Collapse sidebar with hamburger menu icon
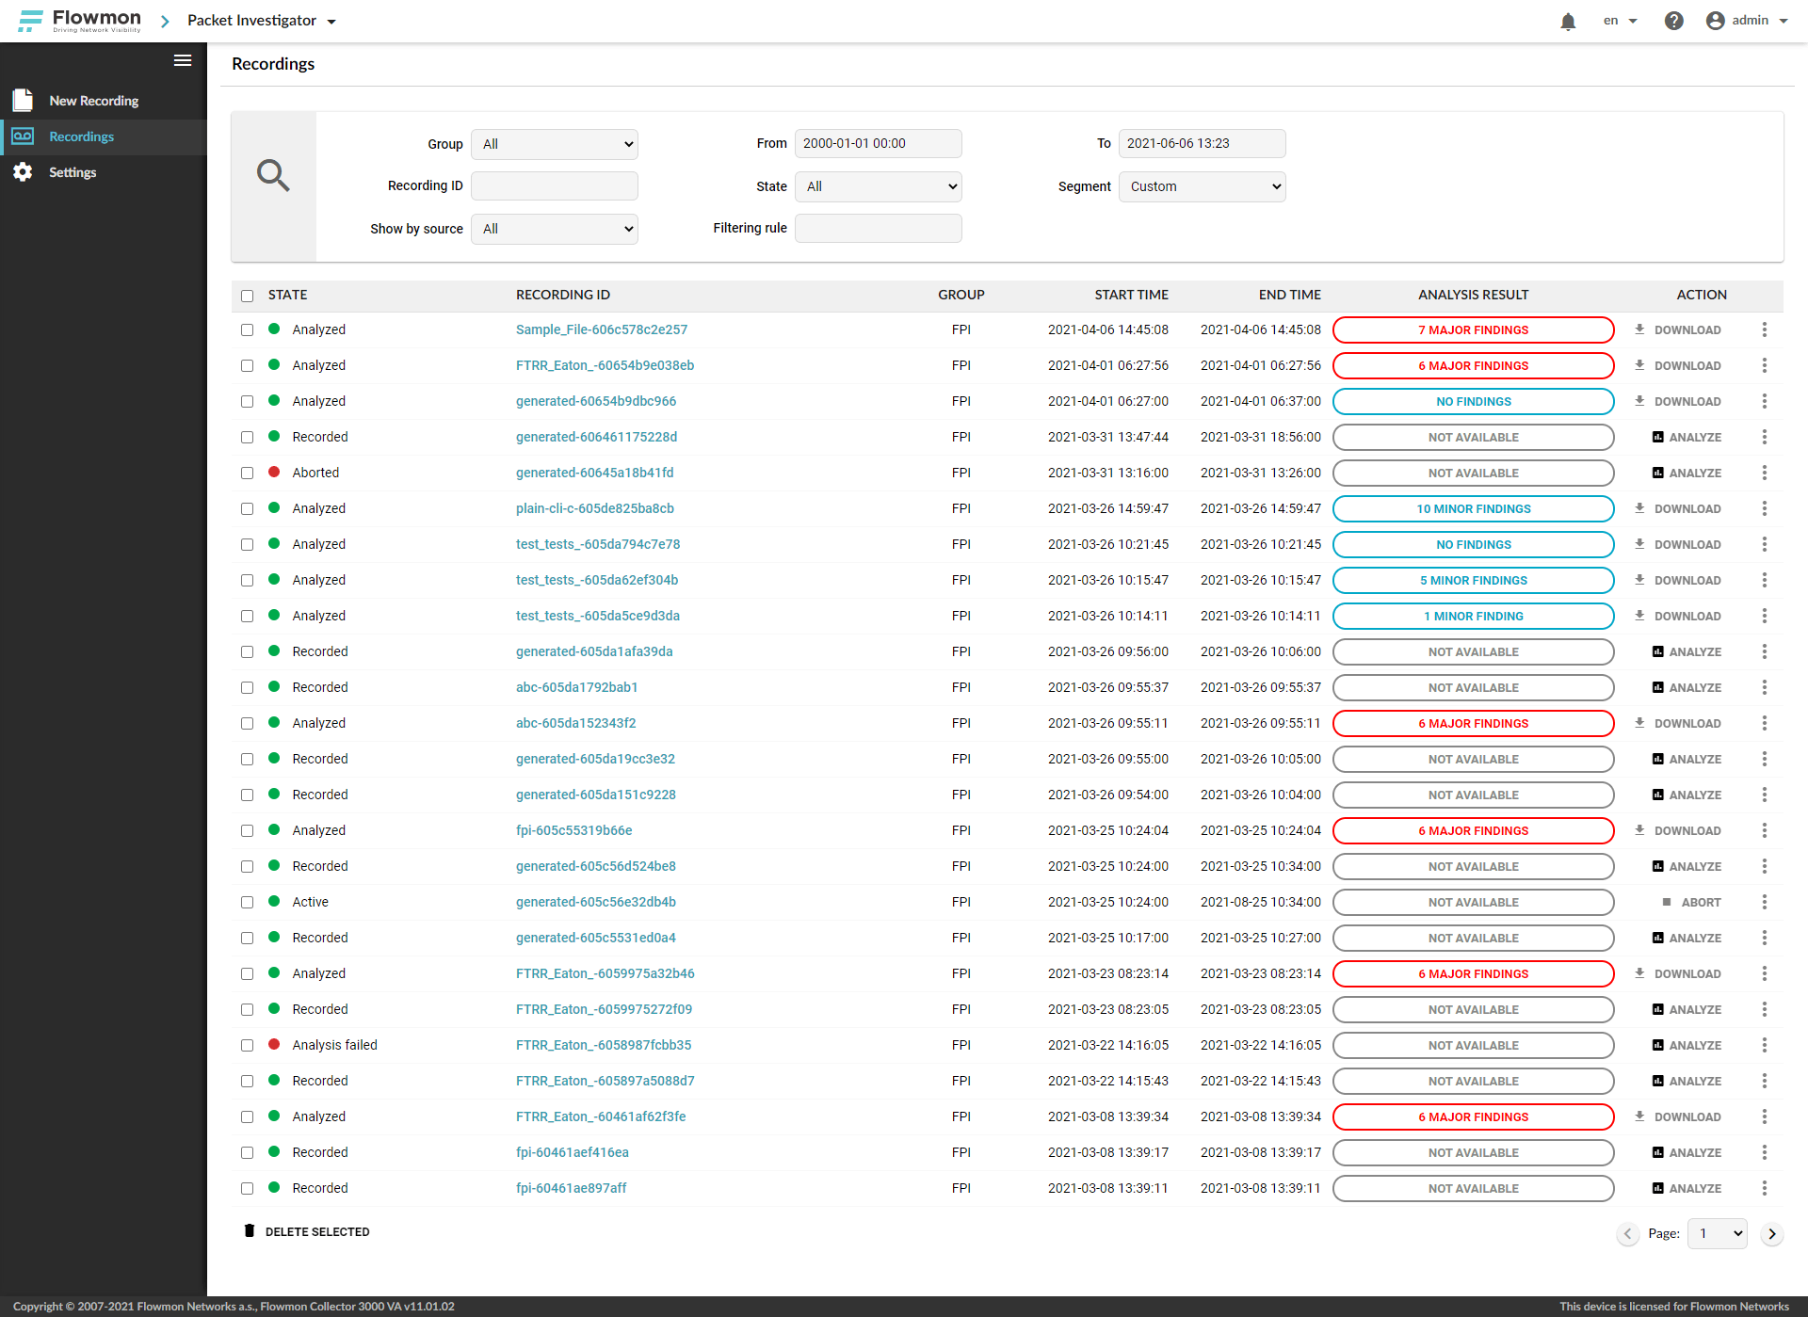The width and height of the screenshot is (1808, 1317). pos(183,60)
